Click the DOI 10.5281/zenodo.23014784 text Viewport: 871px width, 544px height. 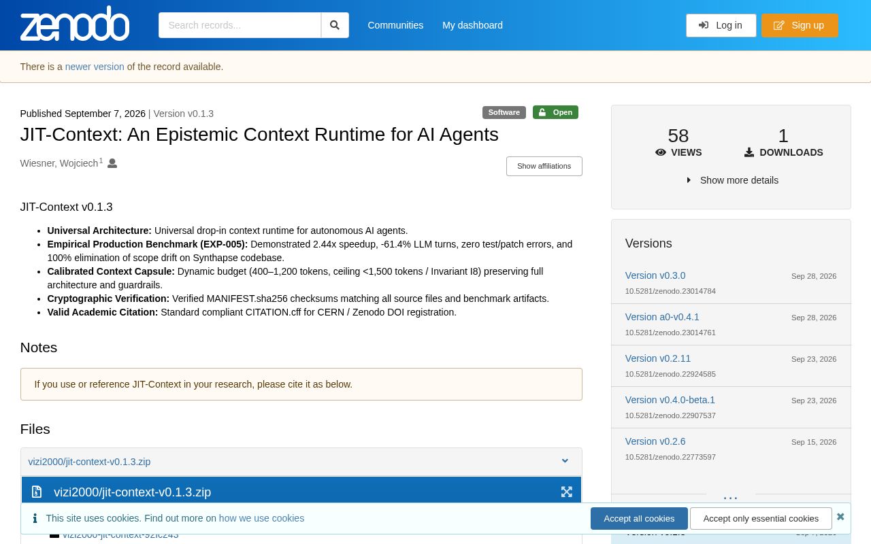coord(670,291)
